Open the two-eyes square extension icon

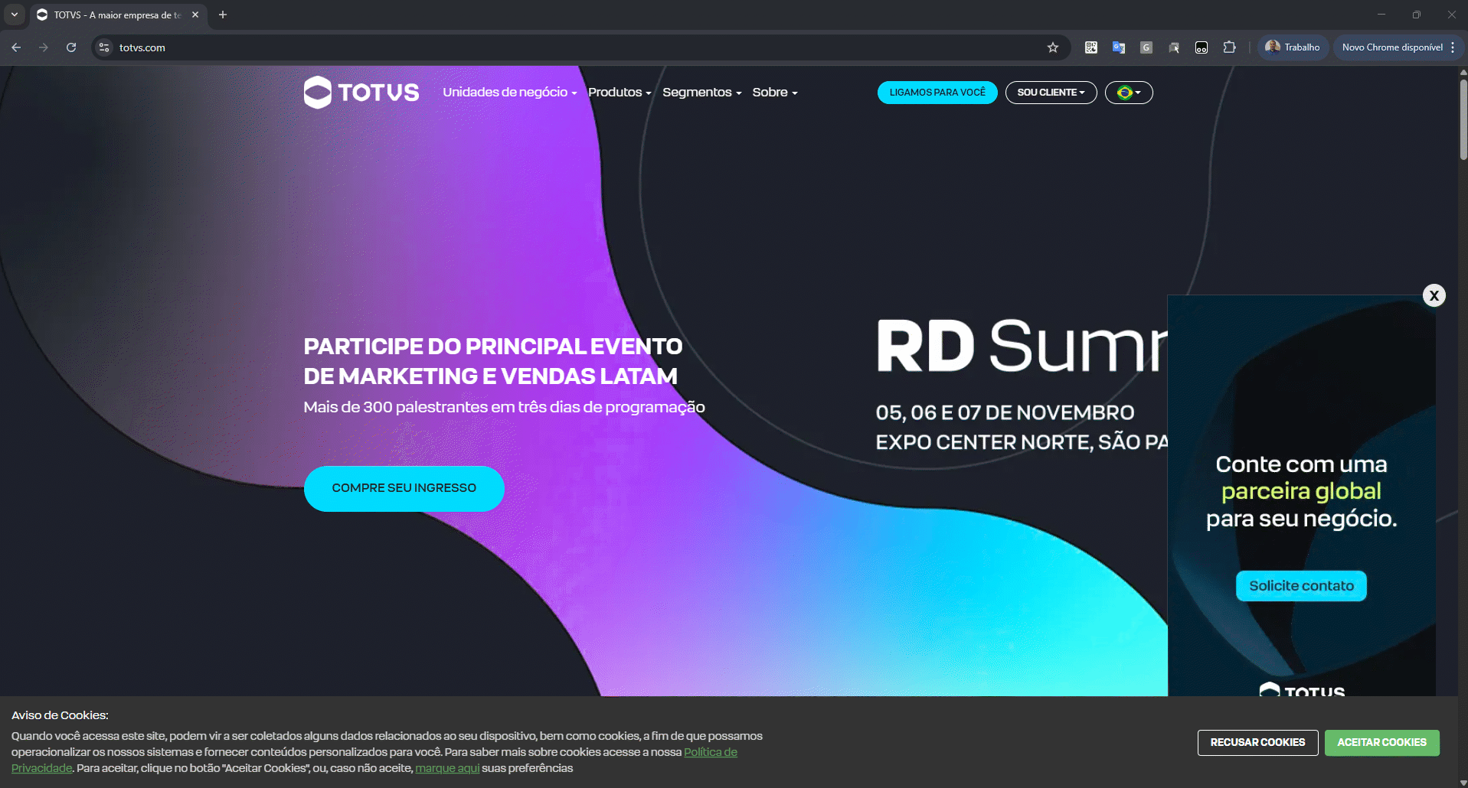tap(1202, 47)
